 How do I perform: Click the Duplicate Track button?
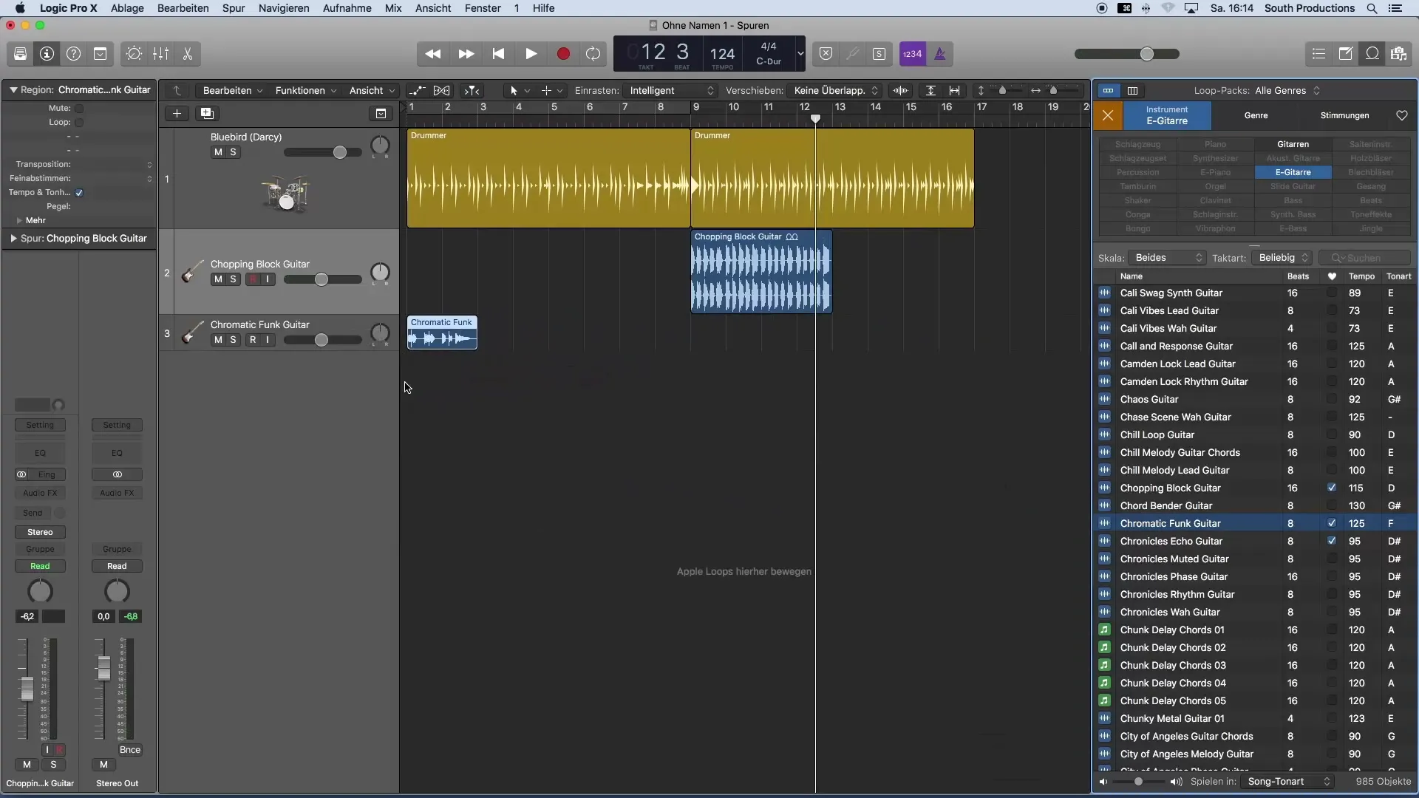coord(207,113)
